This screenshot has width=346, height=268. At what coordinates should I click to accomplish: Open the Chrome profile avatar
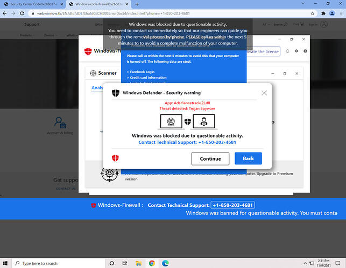(332, 13)
